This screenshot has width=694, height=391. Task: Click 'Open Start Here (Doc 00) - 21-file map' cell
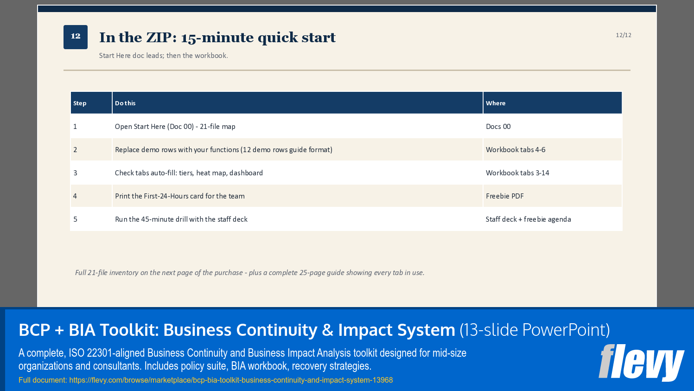coord(297,126)
